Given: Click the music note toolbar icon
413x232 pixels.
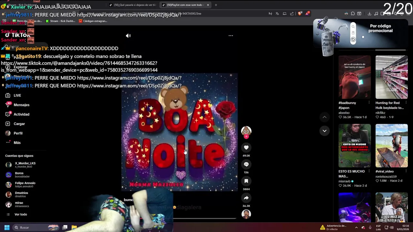Looking at the screenshot, I should click(376, 14).
